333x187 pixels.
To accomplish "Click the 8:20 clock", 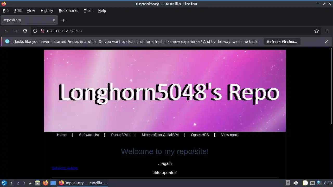I will 328,183.
